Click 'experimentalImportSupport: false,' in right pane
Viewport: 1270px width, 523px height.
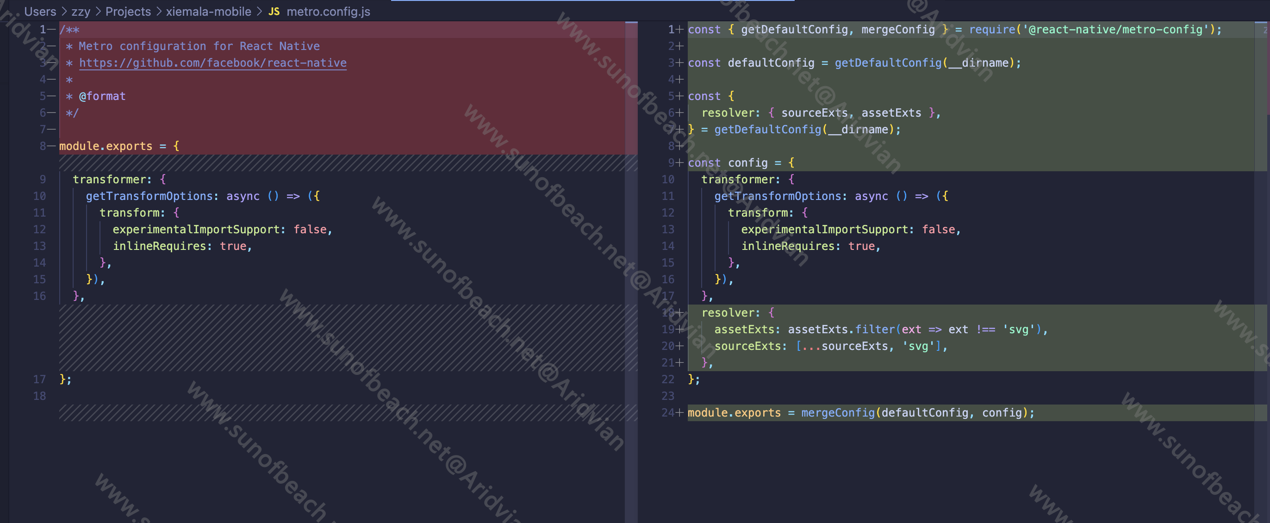(851, 229)
